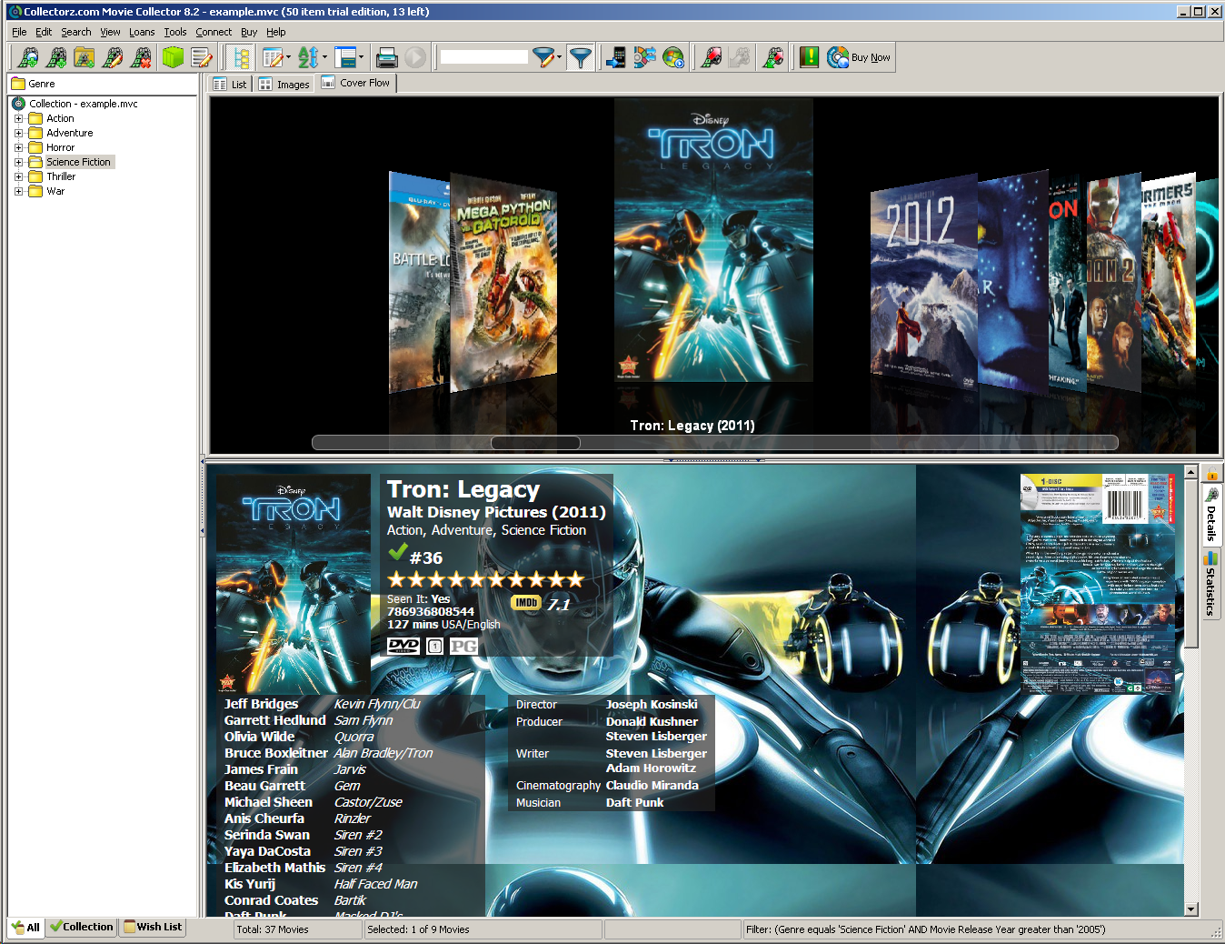
Task: Select the Mega Python vs Gatoroid cover
Action: pos(503,282)
